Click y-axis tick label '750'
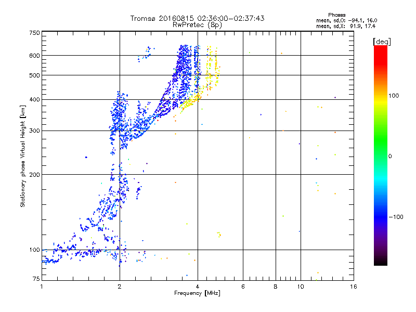This screenshot has height=312, width=416. pyautogui.click(x=34, y=33)
